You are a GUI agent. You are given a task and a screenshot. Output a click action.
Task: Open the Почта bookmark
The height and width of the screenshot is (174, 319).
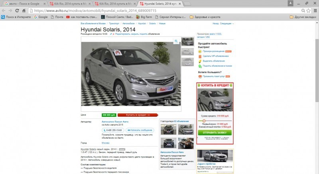57,17
